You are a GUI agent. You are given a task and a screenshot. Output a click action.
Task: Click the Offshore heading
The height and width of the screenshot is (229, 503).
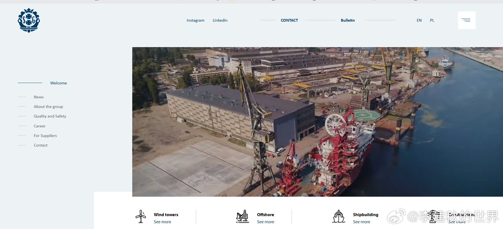coord(266,215)
